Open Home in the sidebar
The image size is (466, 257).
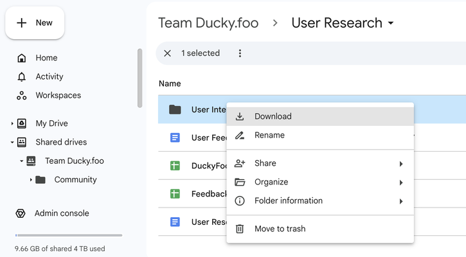pos(46,58)
